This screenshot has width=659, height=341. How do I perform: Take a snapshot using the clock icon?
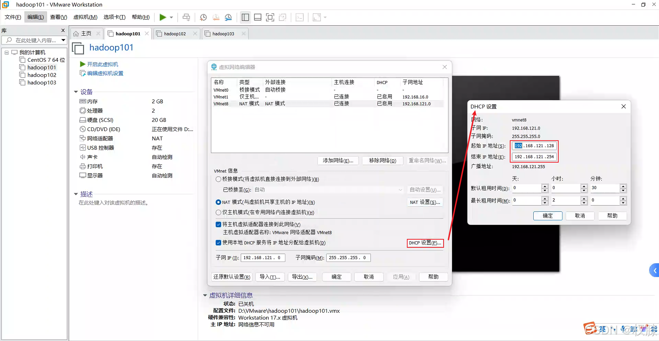(203, 17)
